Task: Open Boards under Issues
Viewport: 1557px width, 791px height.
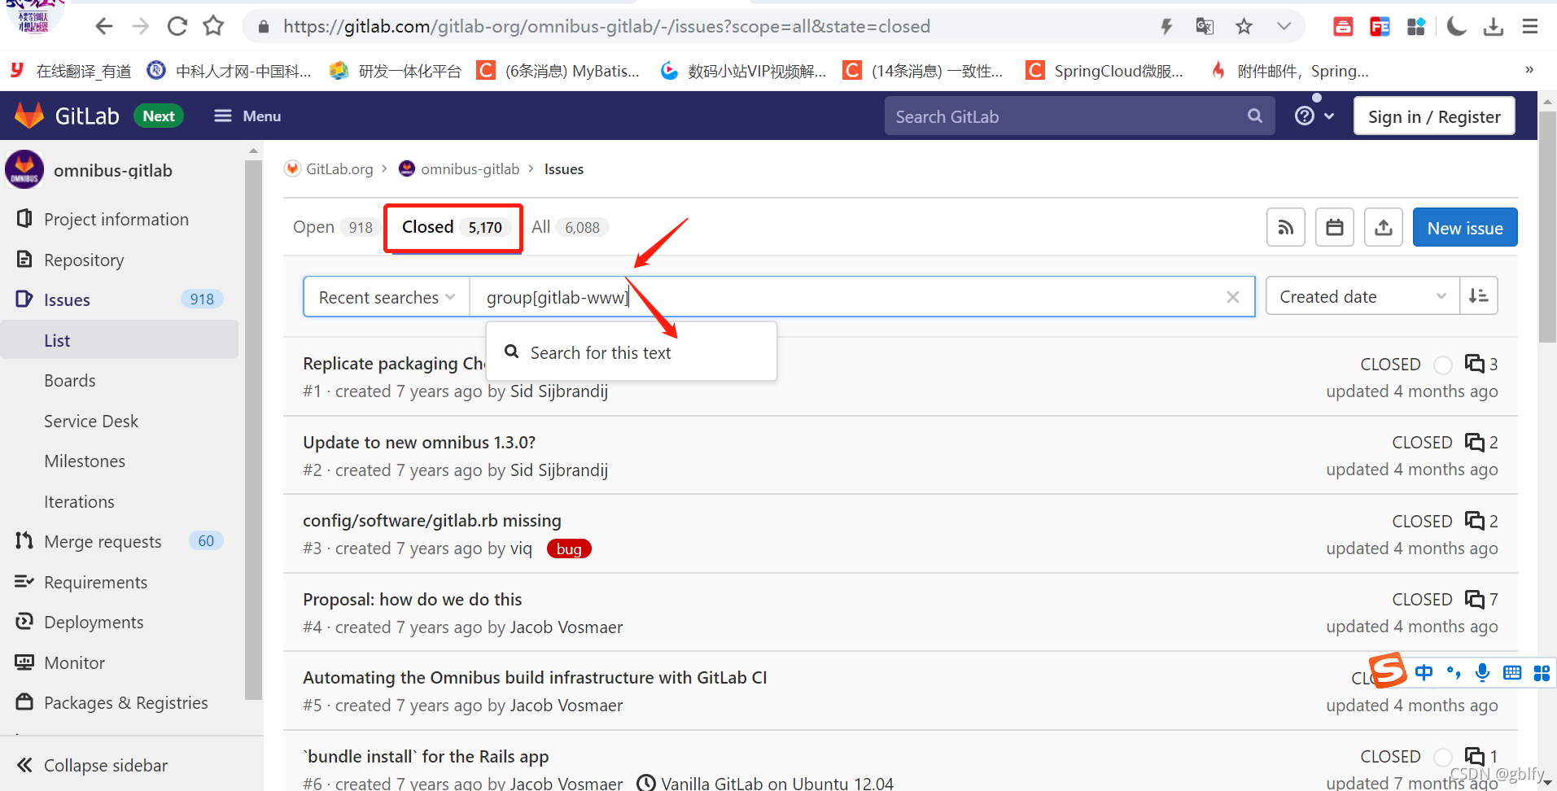Action: (x=70, y=380)
